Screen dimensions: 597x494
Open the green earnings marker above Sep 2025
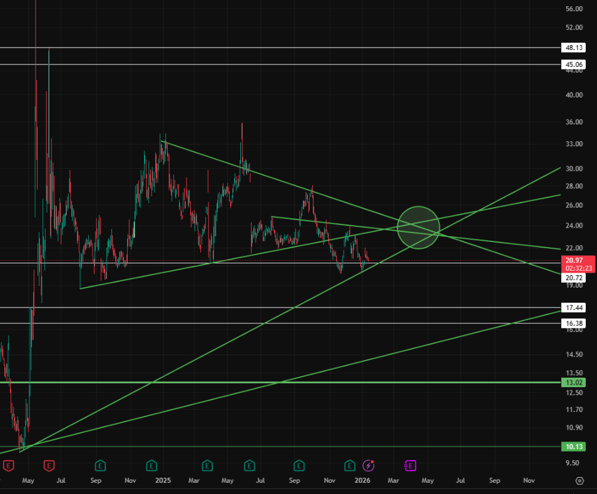pyautogui.click(x=299, y=465)
